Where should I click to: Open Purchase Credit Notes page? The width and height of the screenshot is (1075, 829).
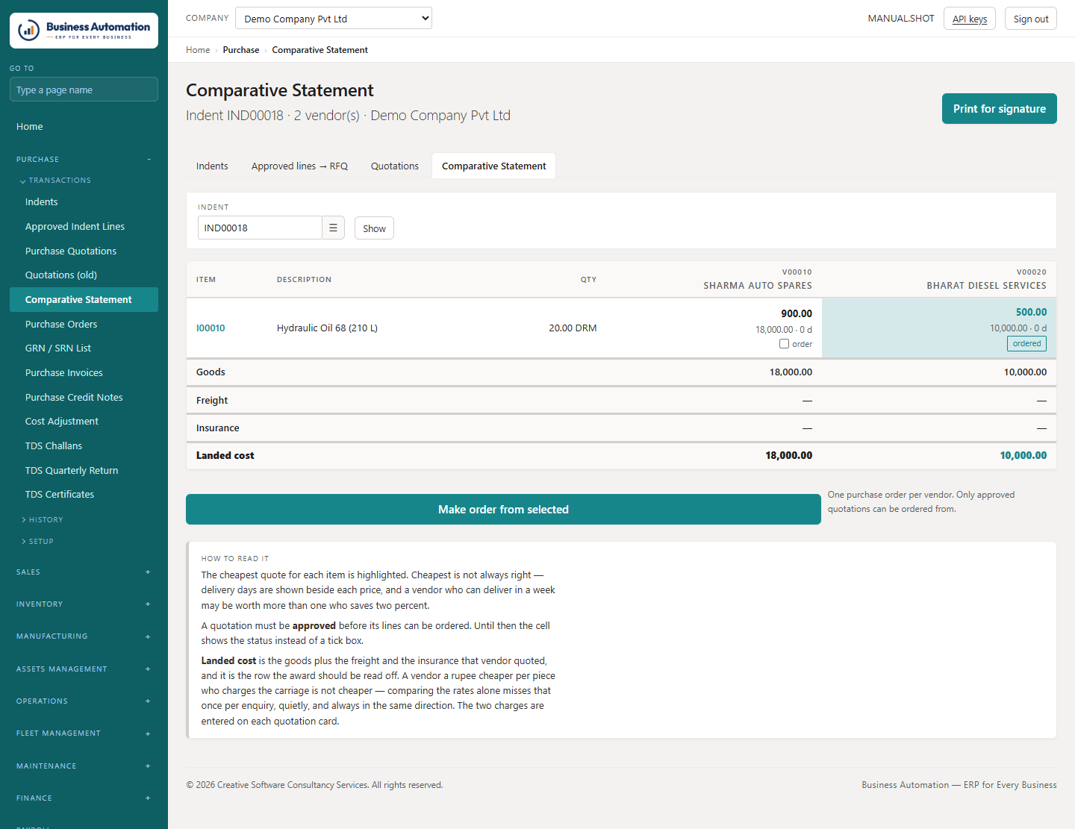(84, 398)
